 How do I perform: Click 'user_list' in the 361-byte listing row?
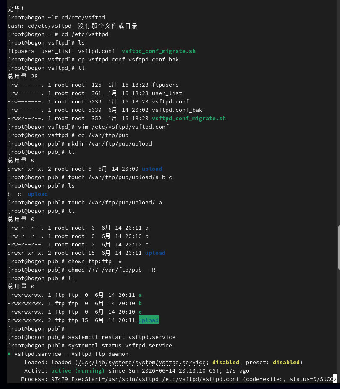[x=167, y=93]
